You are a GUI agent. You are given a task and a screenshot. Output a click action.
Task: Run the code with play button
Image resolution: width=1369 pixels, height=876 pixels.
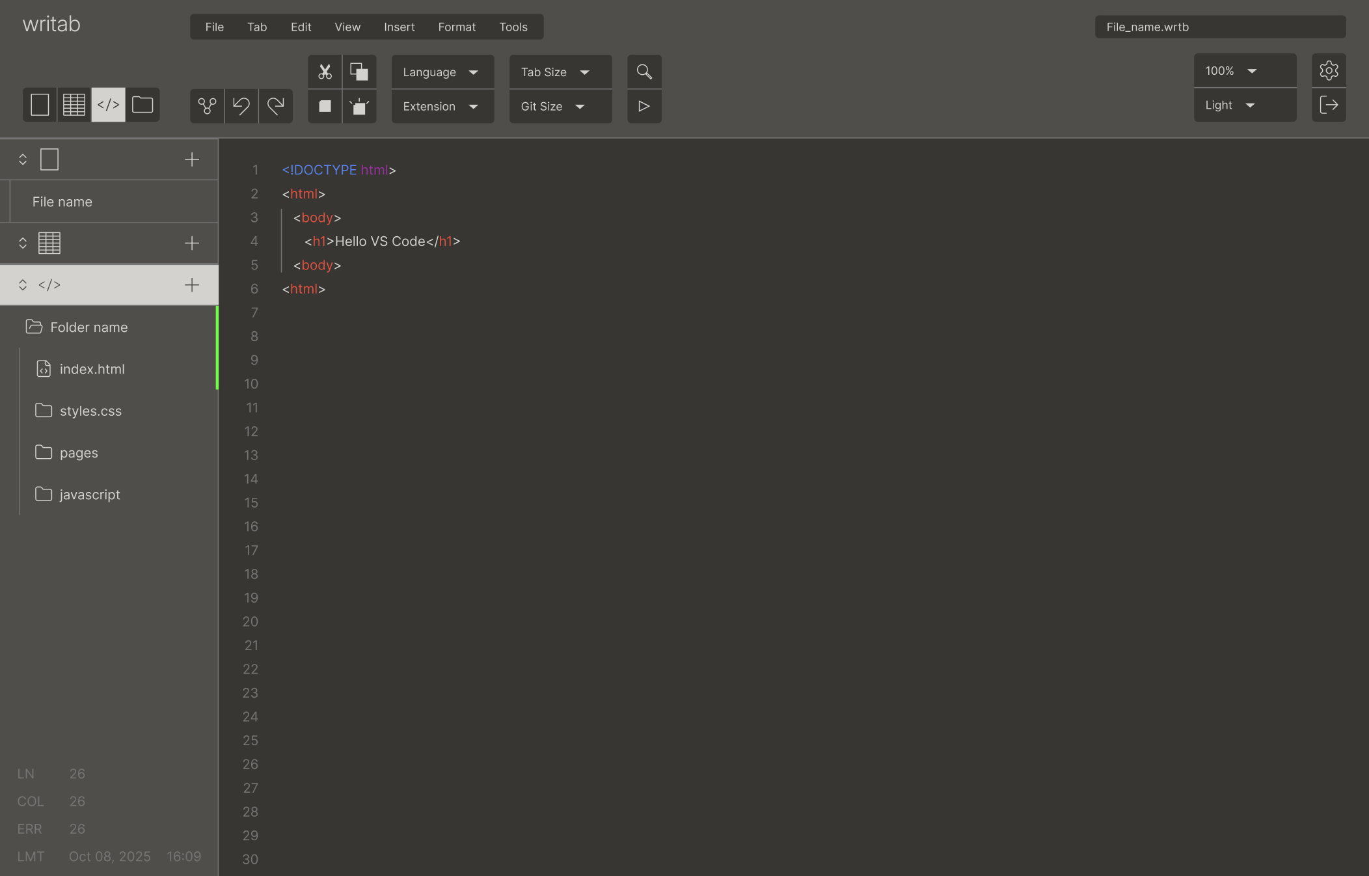pos(644,106)
